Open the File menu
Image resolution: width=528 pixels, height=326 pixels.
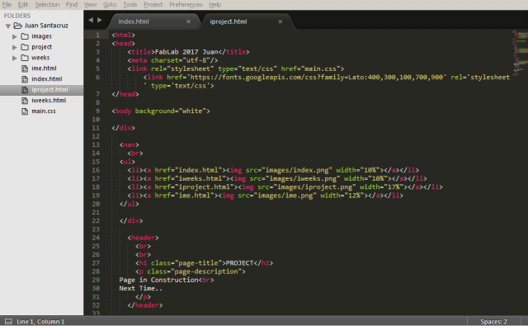[7, 5]
